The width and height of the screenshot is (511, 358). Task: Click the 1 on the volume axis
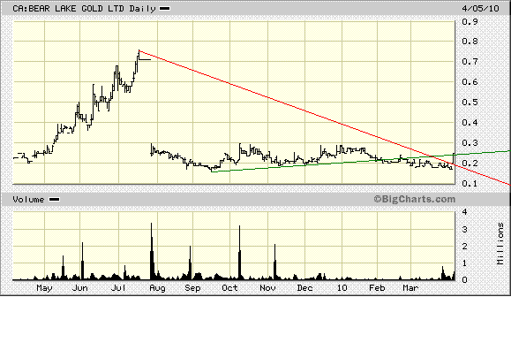465,263
